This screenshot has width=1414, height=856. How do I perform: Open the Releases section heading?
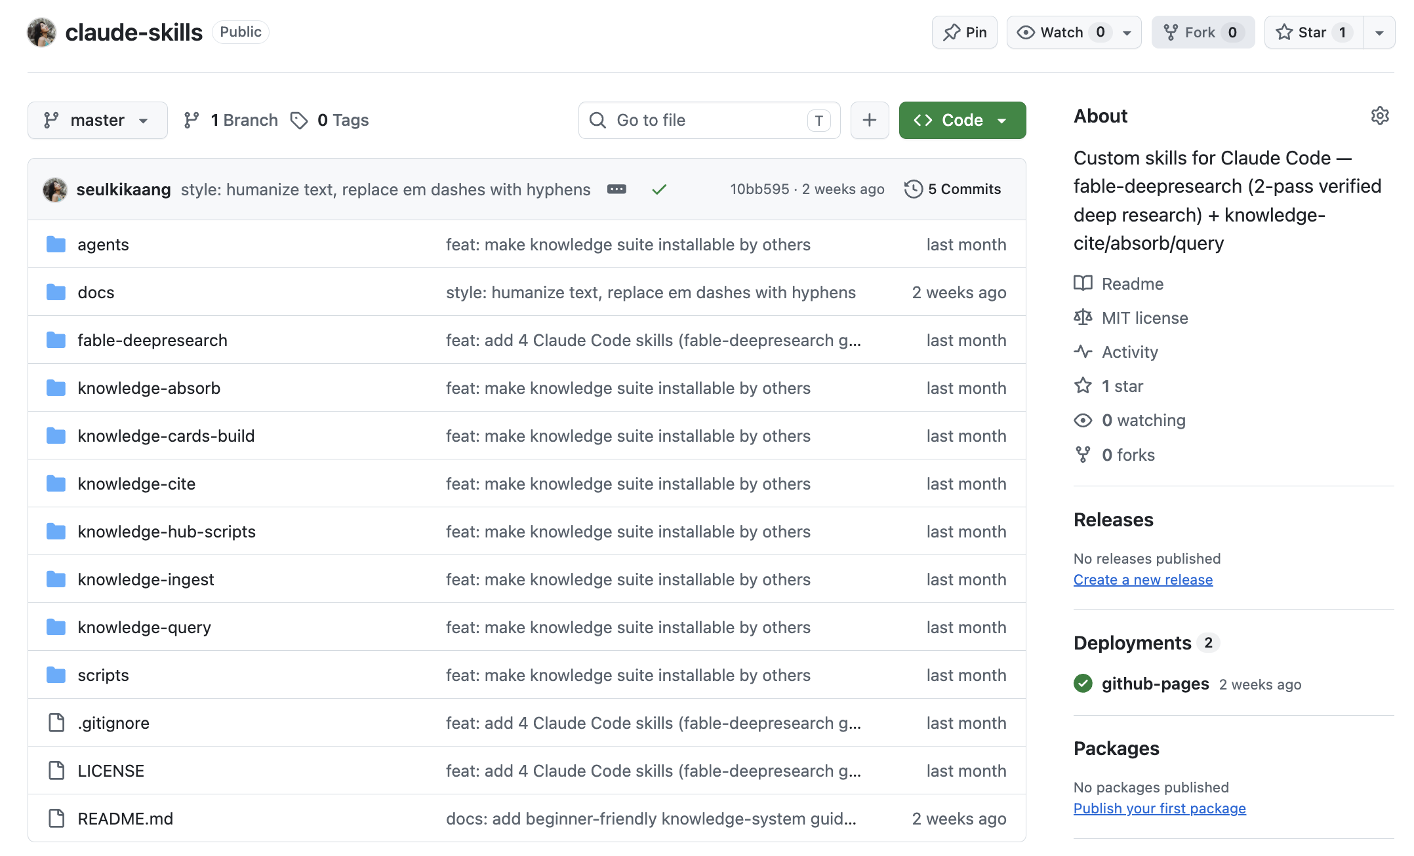(1113, 520)
